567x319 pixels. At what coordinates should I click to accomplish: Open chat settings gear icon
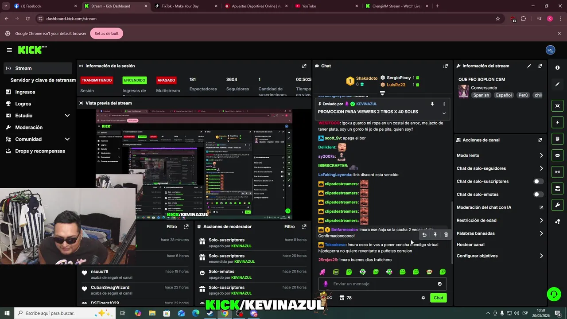(423, 298)
